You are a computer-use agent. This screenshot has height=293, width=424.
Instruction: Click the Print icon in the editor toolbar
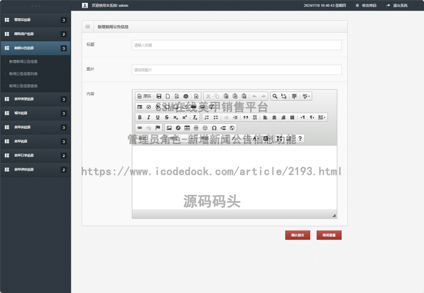[186, 96]
